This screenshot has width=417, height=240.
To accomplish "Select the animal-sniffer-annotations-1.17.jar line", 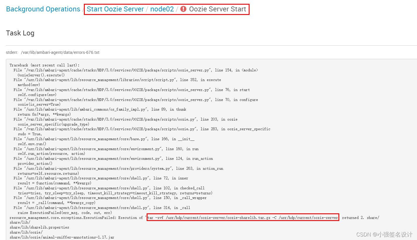I will (62, 237).
